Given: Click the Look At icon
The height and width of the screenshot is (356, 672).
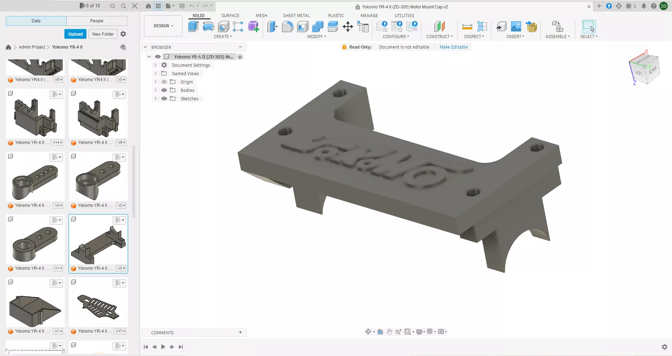Looking at the screenshot, I should point(380,332).
